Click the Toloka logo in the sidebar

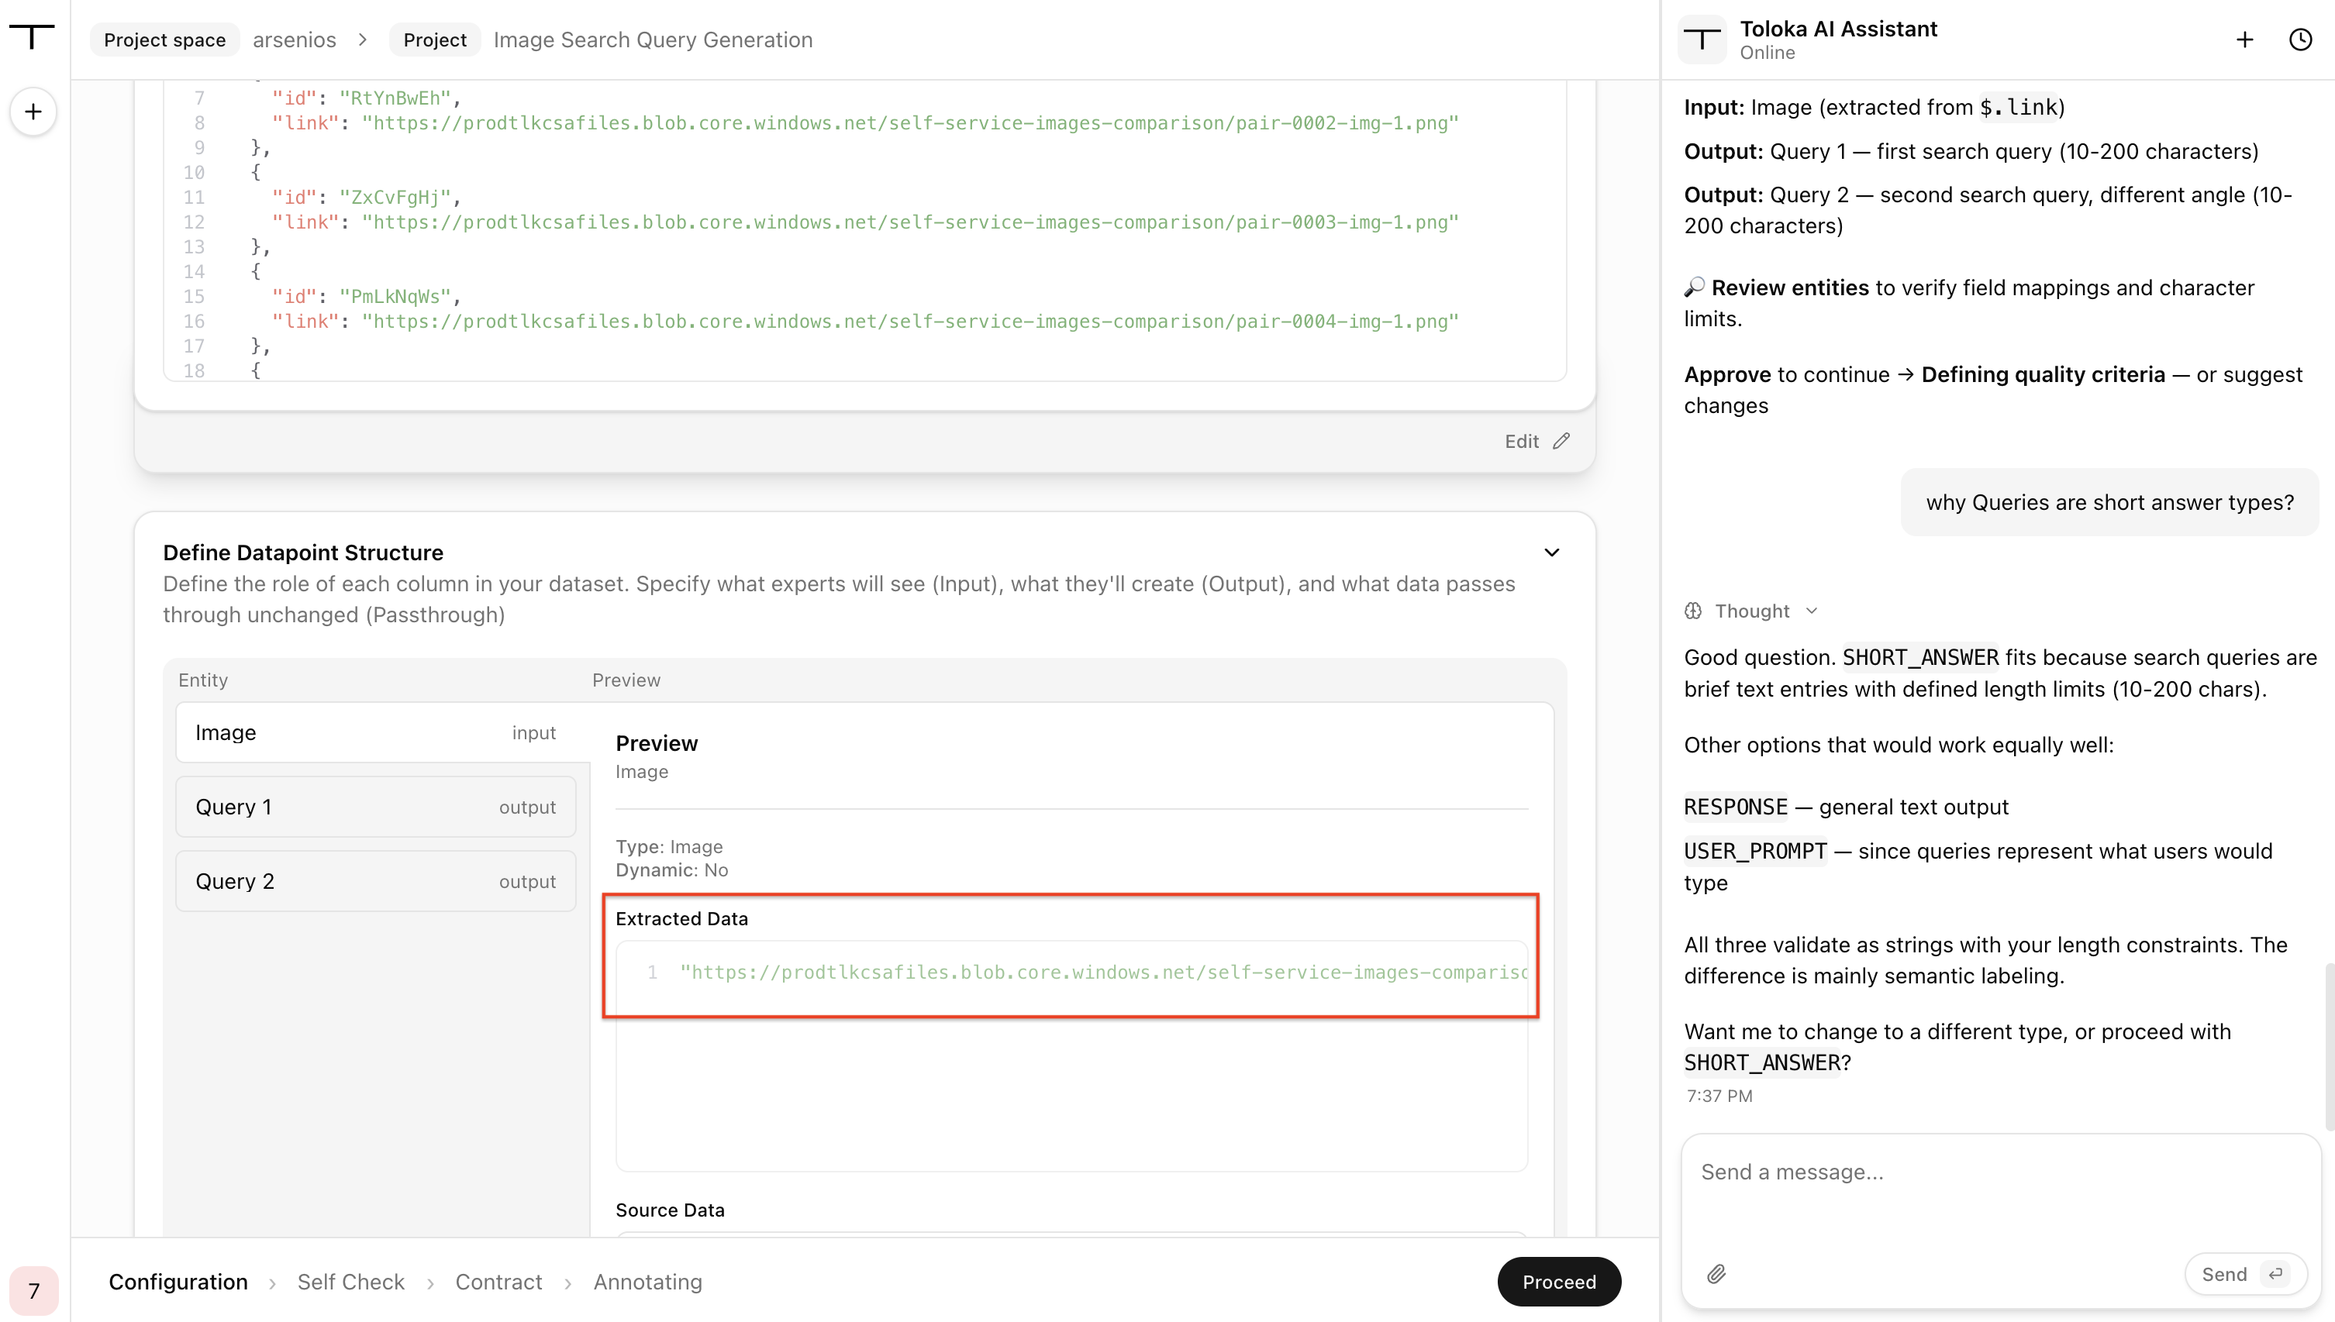point(33,37)
